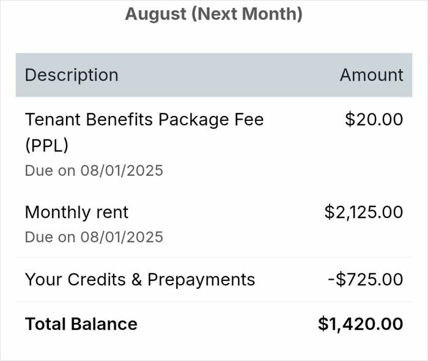
Task: Click the Total Balance label
Action: click(81, 324)
